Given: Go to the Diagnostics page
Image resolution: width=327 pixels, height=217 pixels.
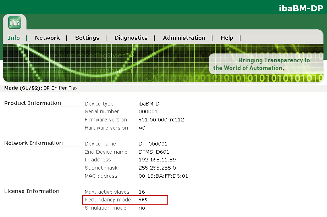Looking at the screenshot, I should [131, 38].
